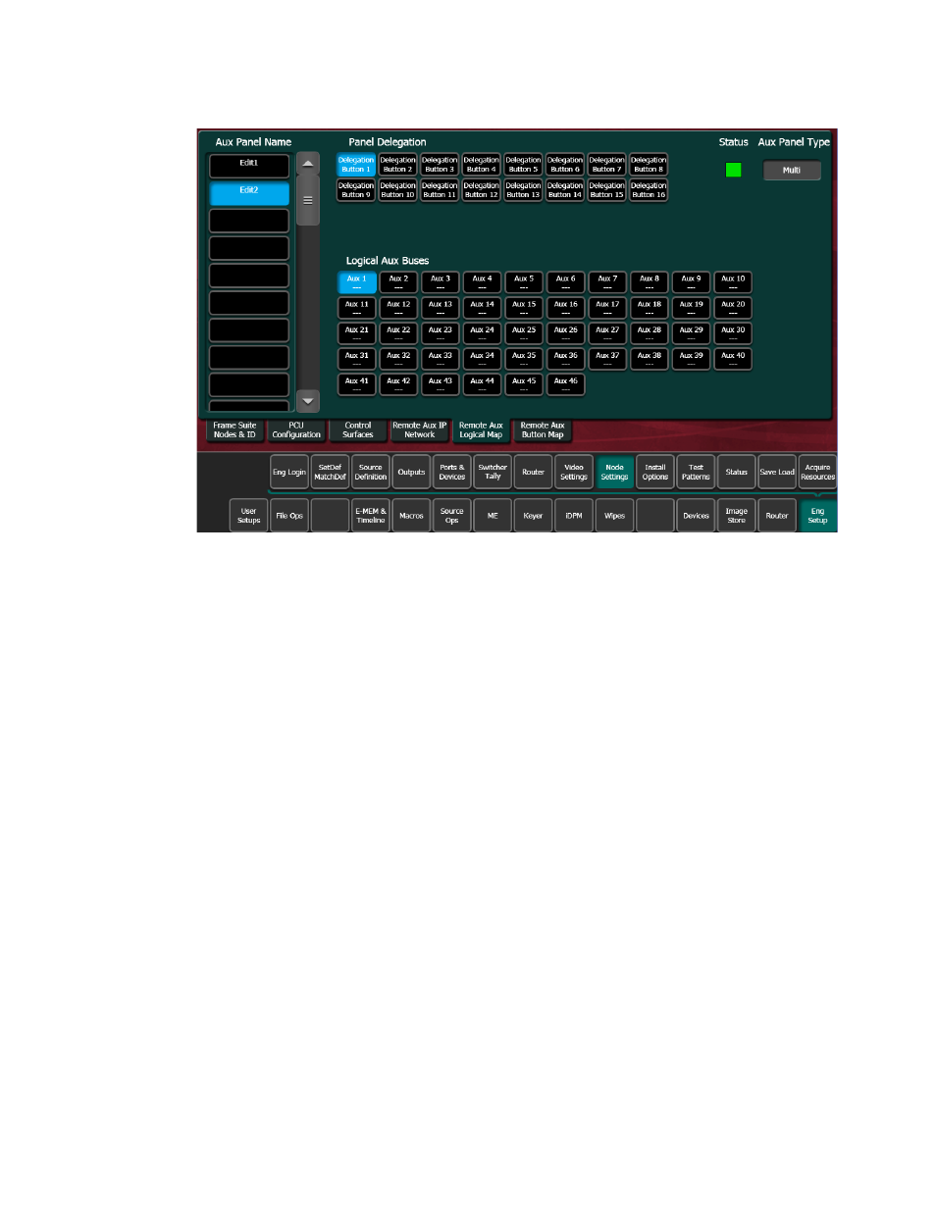Click the green Status indicator

pos(733,170)
